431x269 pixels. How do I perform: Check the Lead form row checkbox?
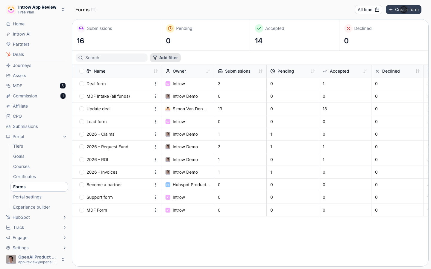pyautogui.click(x=82, y=122)
